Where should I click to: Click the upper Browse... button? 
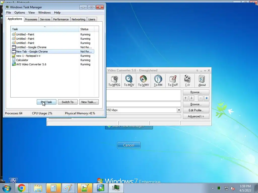coord(196,92)
